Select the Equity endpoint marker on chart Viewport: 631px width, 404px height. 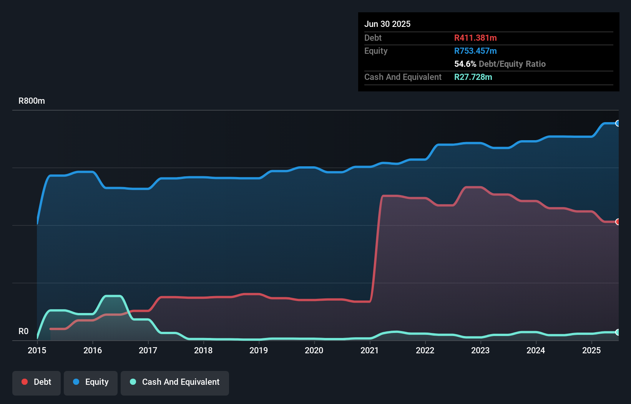(618, 123)
